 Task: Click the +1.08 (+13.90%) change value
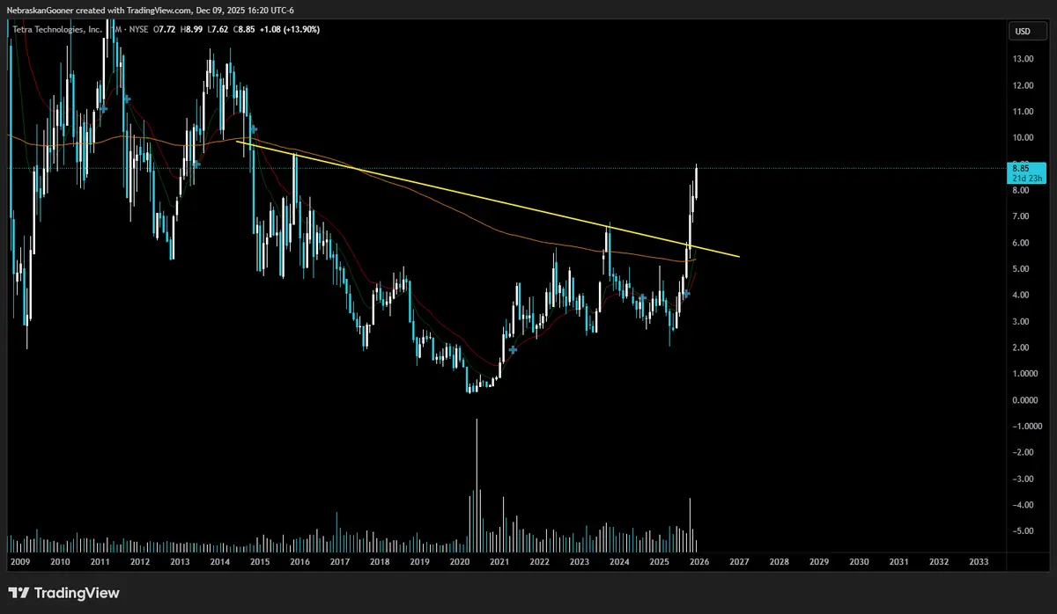point(291,29)
